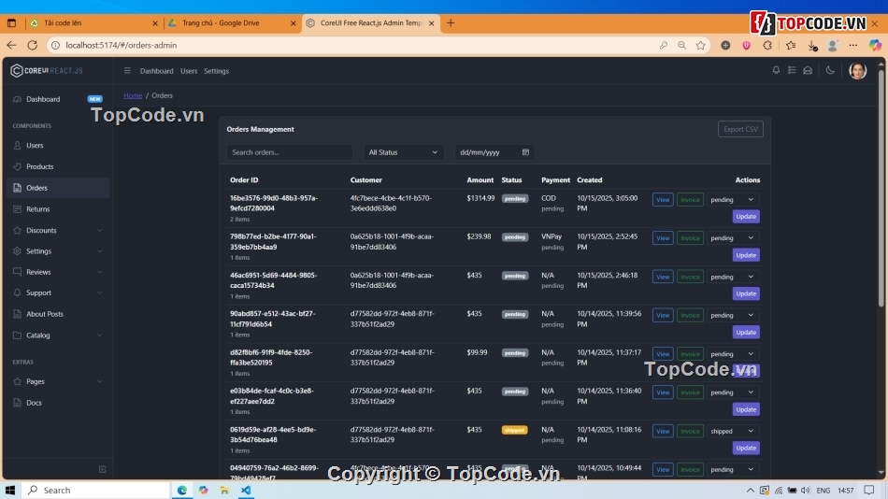This screenshot has width=888, height=499.
Task: Open the password key icon in address bar
Action: (663, 45)
